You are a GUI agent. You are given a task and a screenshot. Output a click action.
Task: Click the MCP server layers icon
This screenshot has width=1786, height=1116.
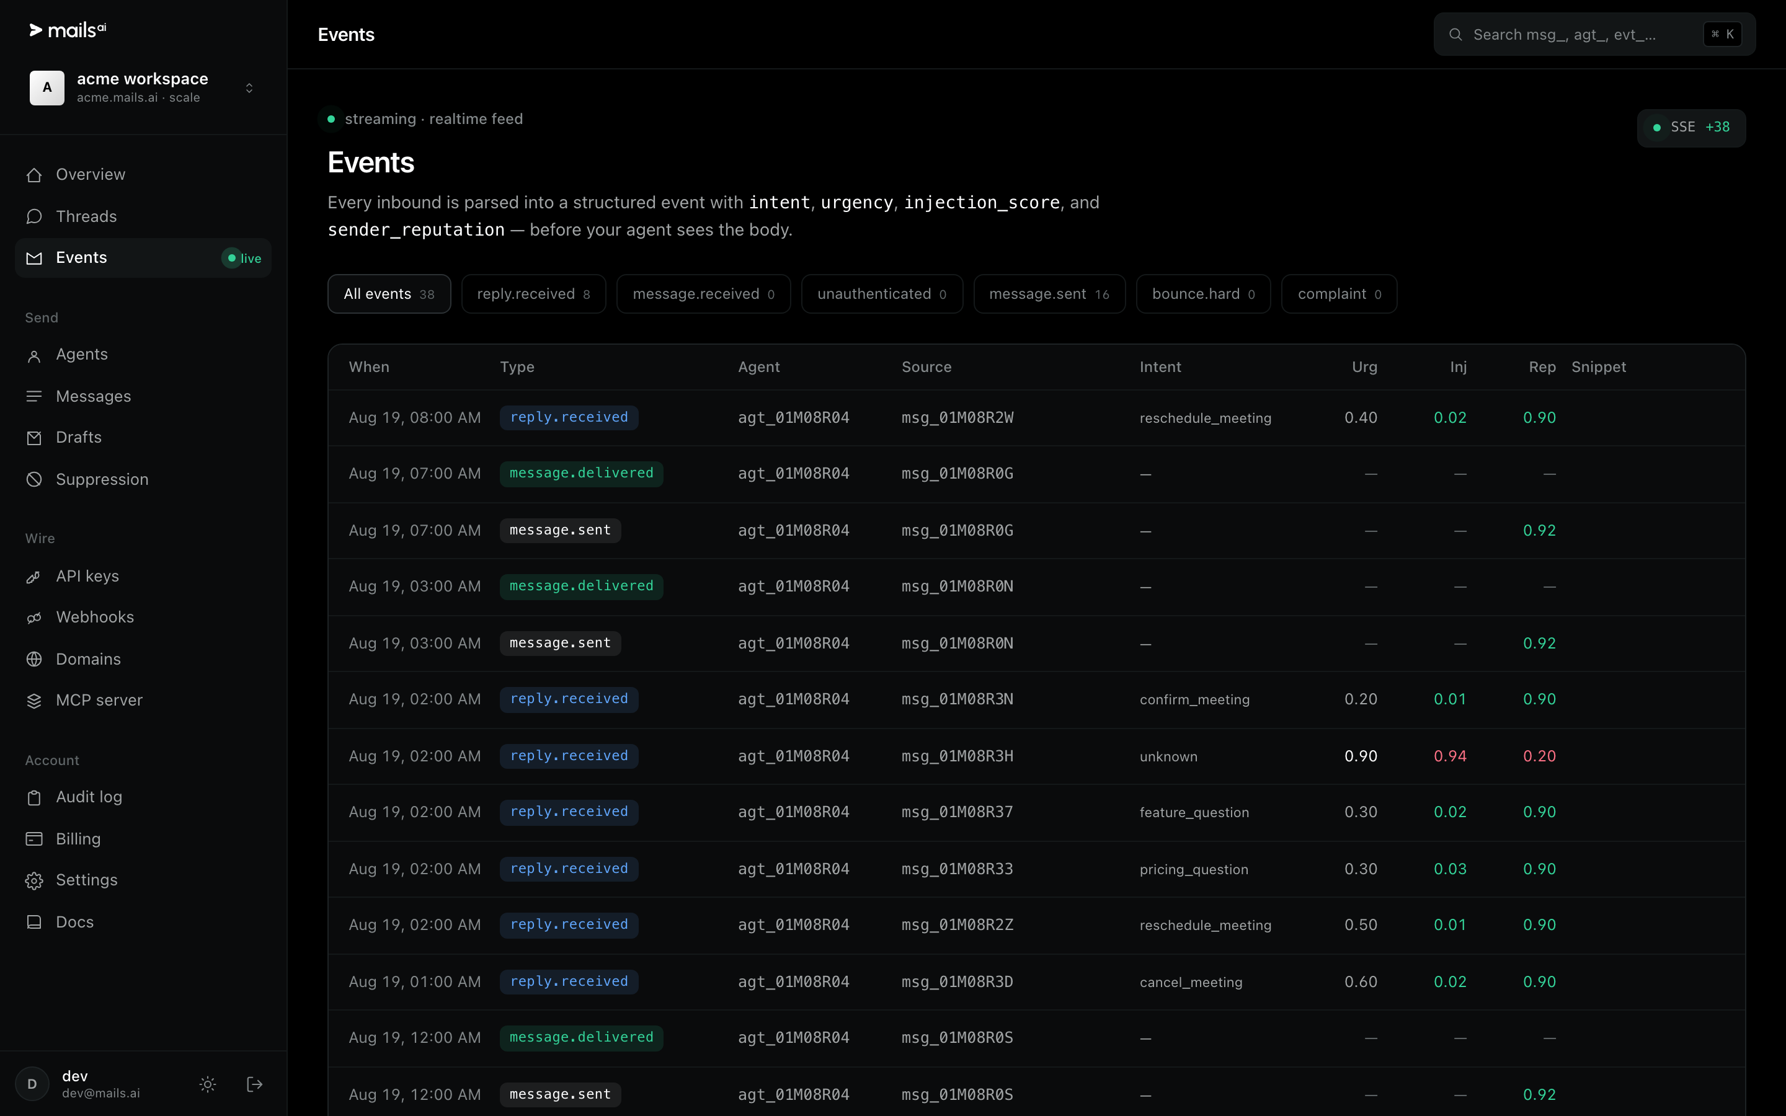tap(34, 701)
